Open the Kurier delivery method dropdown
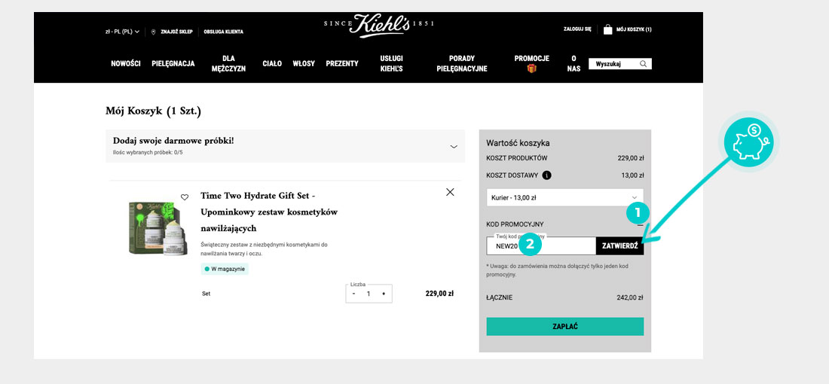829x384 pixels. [x=564, y=197]
